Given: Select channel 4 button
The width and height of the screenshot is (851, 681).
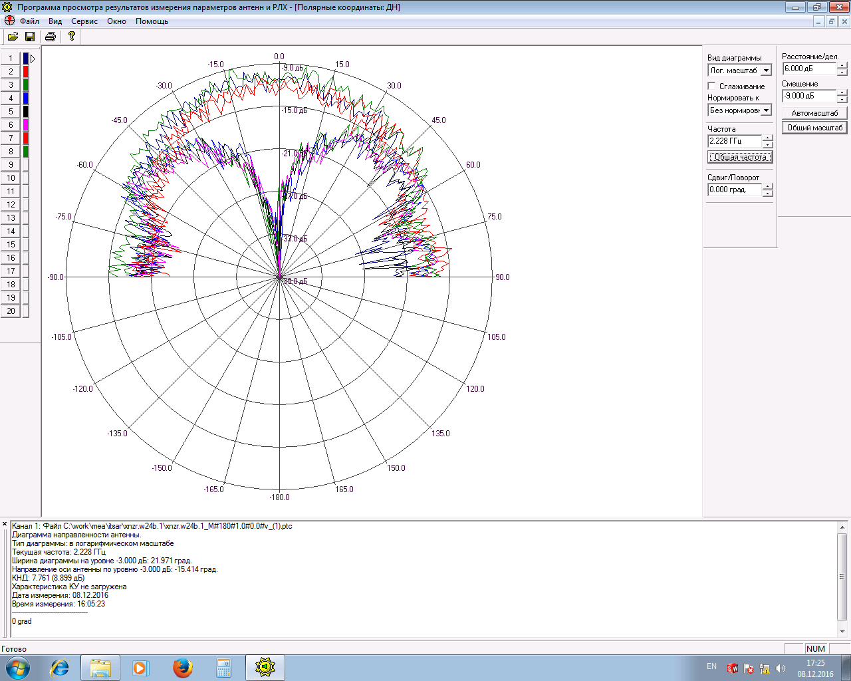Looking at the screenshot, I should click(11, 98).
